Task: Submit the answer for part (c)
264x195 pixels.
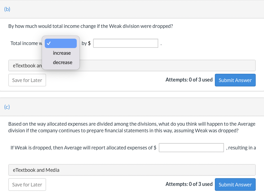Action: (235, 185)
